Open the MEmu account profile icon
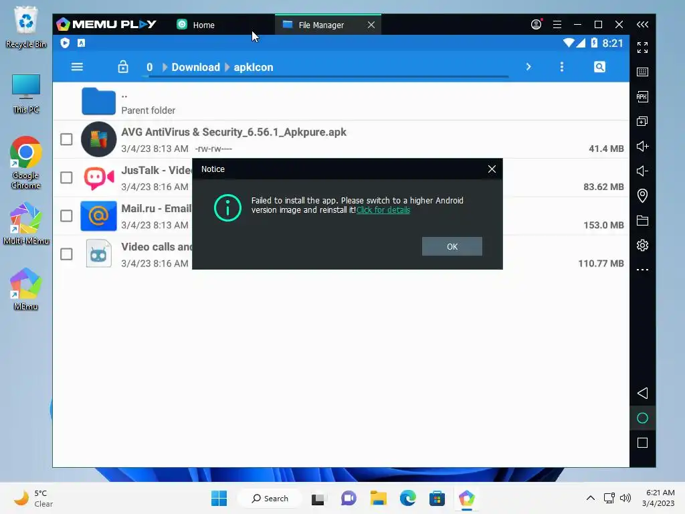 (x=536, y=25)
